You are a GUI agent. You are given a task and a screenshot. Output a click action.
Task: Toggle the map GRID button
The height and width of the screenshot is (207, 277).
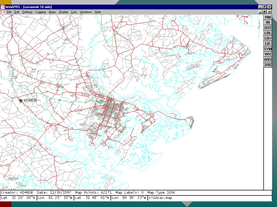268,65
